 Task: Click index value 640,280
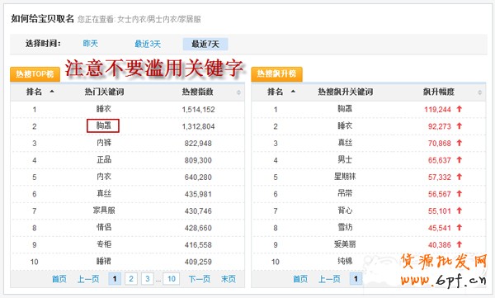198,177
